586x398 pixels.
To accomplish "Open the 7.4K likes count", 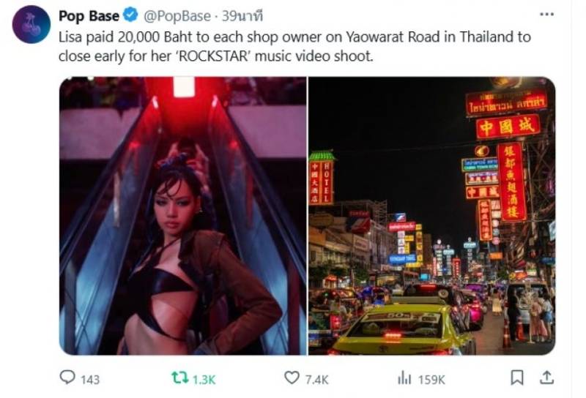I will click(x=316, y=380).
